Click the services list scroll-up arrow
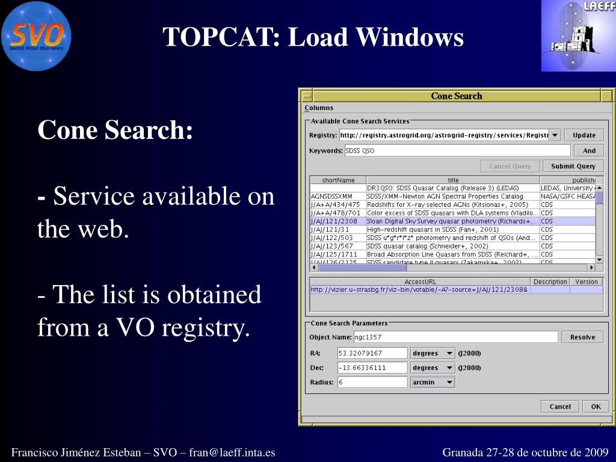This screenshot has height=462, width=616. [600, 188]
